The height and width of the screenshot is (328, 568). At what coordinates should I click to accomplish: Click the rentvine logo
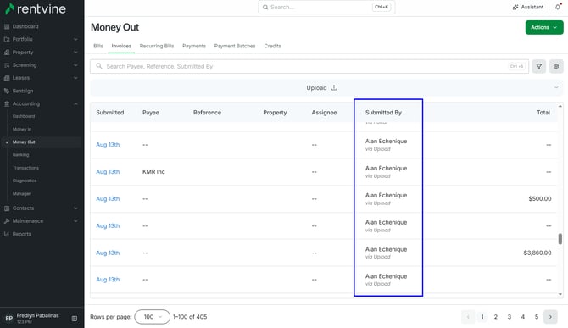(x=36, y=8)
